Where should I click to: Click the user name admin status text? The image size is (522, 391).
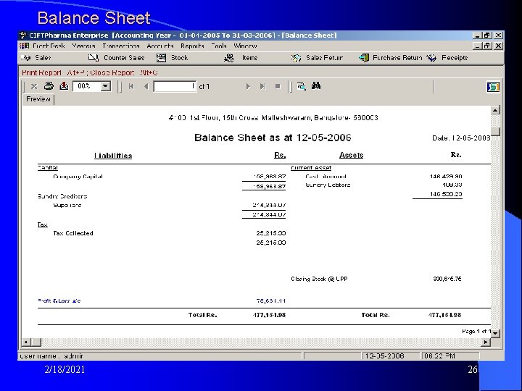[x=51, y=356]
